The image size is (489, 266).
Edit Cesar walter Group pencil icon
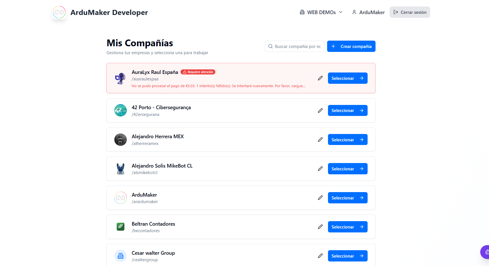(x=320, y=256)
